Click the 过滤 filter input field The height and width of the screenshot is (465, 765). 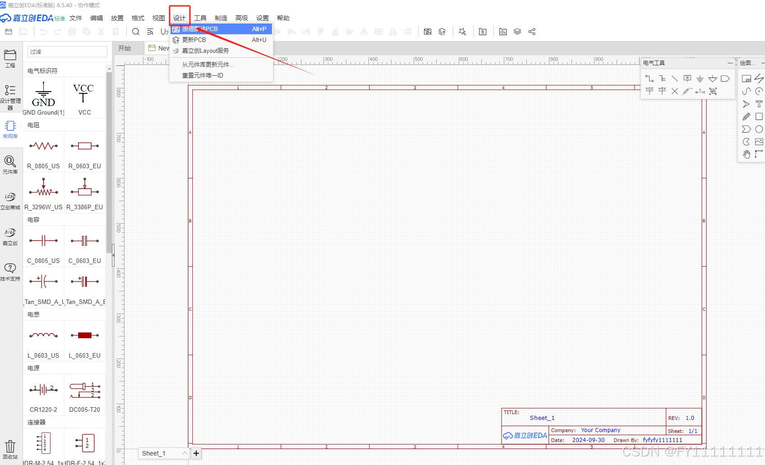tap(67, 51)
